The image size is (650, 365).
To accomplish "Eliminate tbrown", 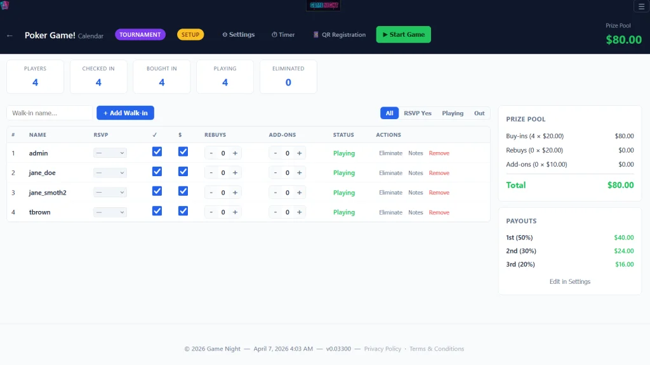I will (390, 212).
